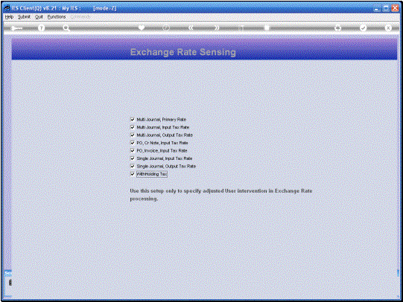Toggle Multi Journal, Input Tax Rate checkbox

pos(133,127)
